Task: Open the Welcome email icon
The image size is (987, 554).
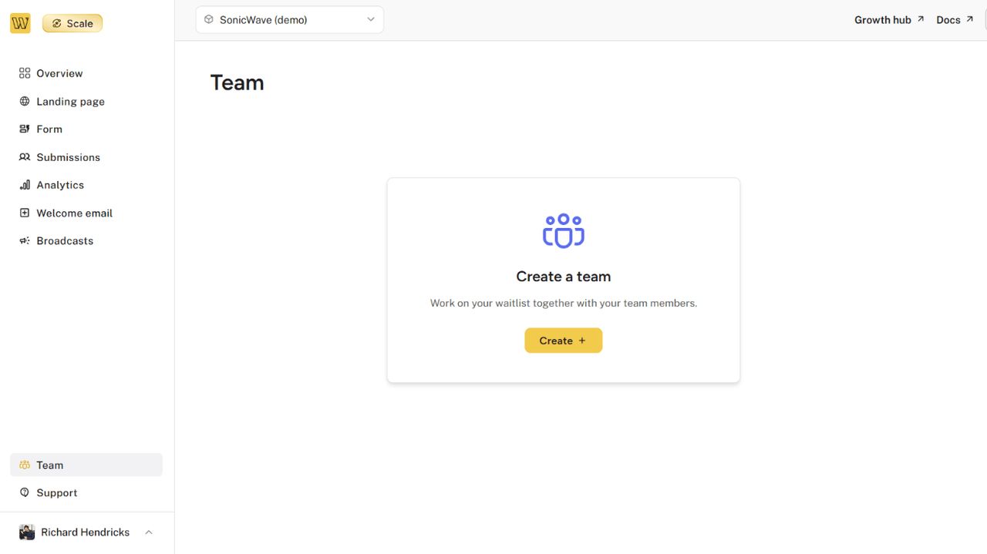Action: (x=24, y=213)
